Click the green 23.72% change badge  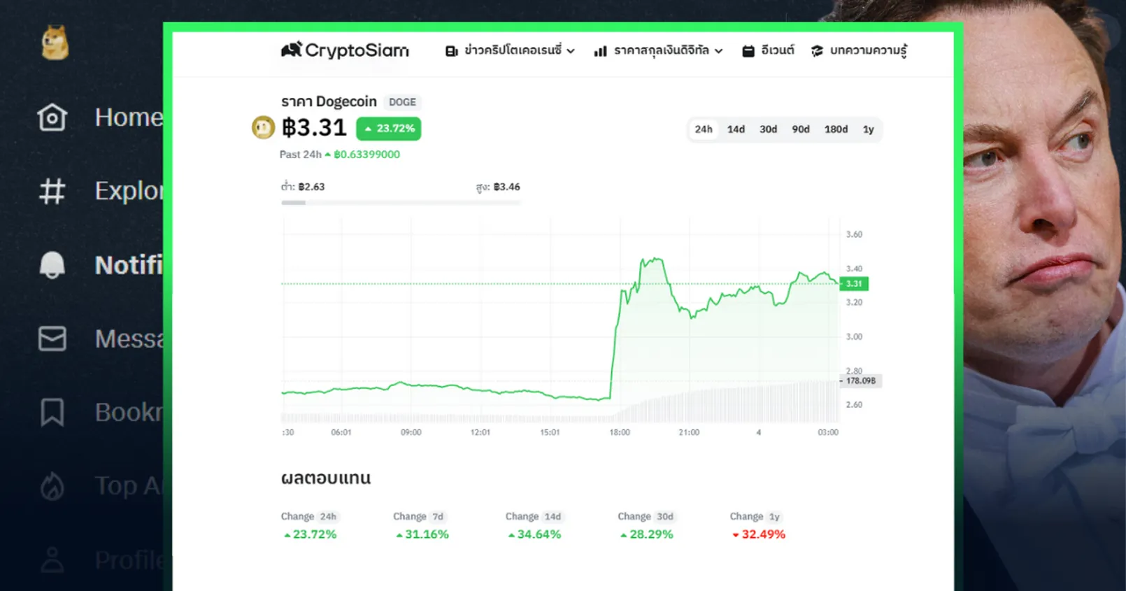tap(389, 129)
